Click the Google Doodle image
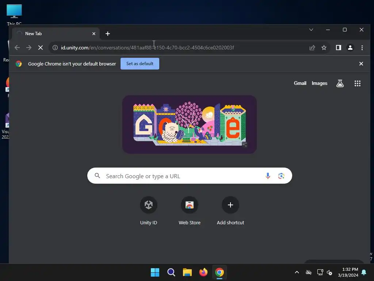The width and height of the screenshot is (374, 281). (190, 124)
